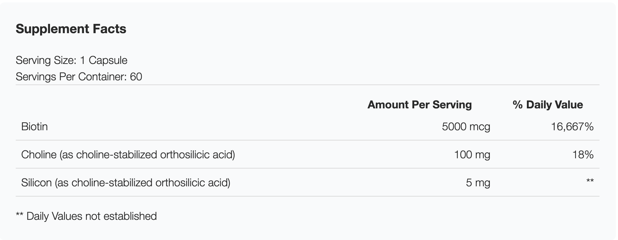Click the 5 mg silicon amount

478,183
